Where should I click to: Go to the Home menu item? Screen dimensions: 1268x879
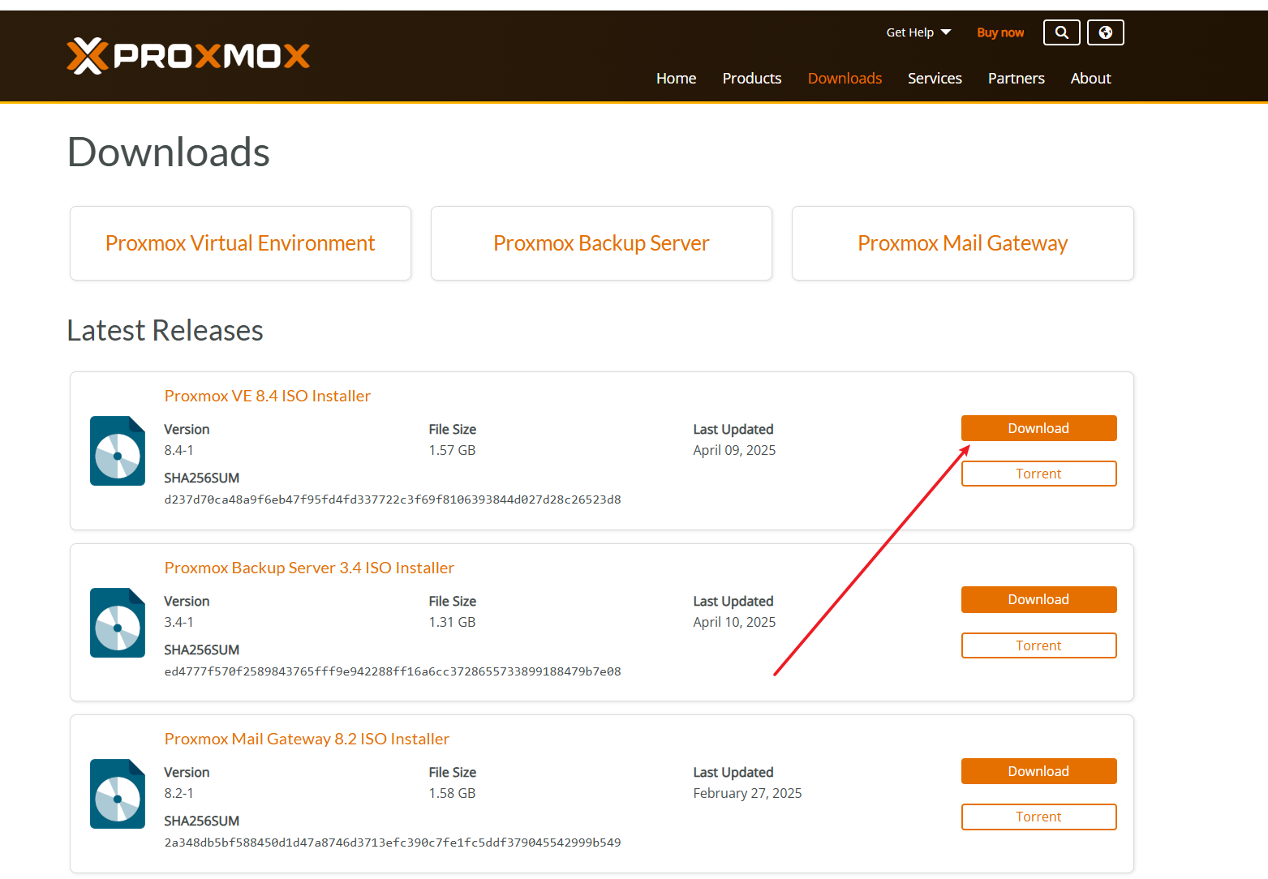pyautogui.click(x=676, y=79)
